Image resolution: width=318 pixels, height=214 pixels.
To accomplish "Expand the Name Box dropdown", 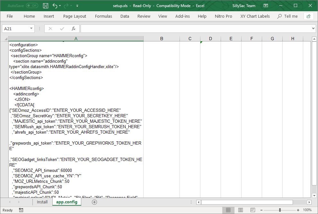I will click(x=31, y=29).
